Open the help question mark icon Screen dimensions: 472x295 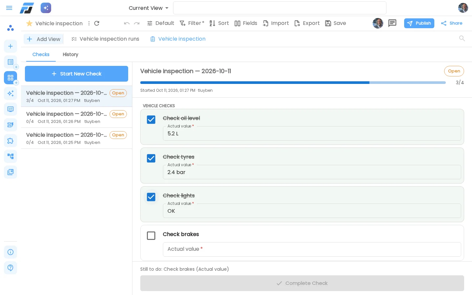[10, 268]
